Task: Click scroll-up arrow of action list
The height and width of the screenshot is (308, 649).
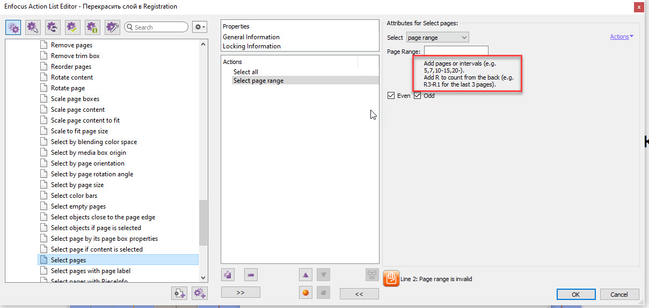Action: point(203,44)
